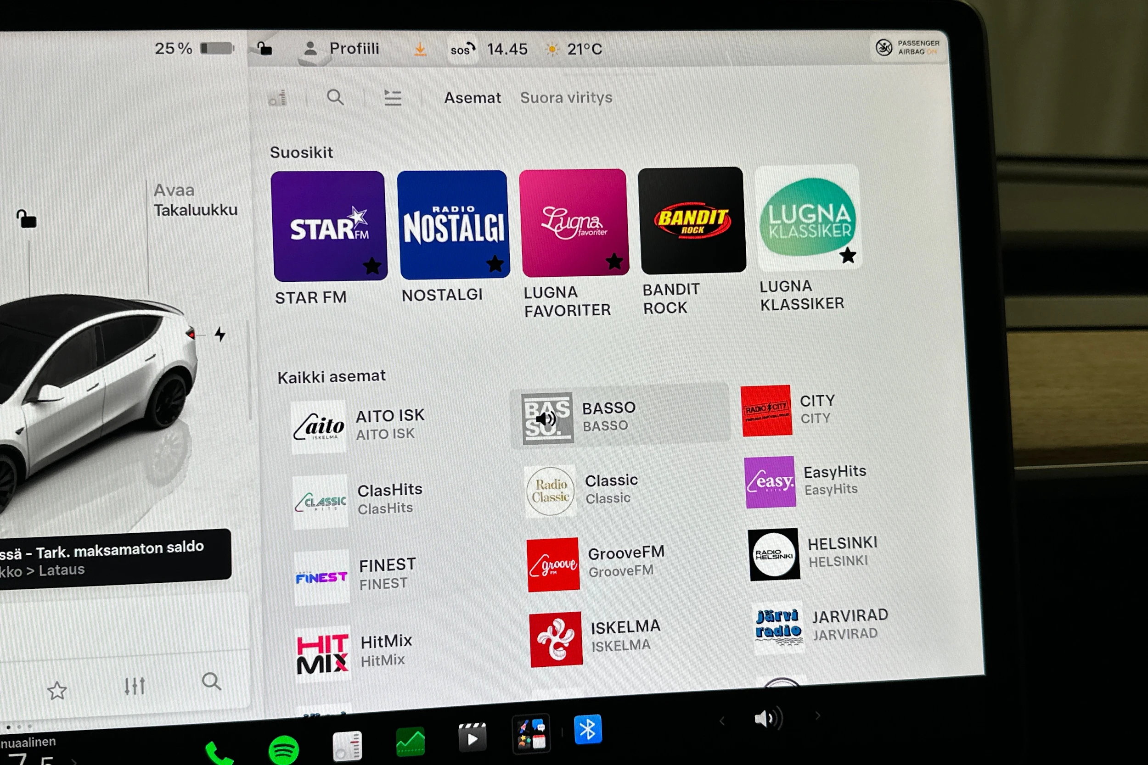Open the Profiili profile menu
Viewport: 1148px width, 765px height.
341,49
